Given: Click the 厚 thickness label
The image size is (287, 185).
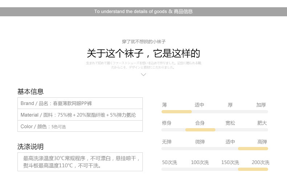Looking at the screenshot, I should point(230,105).
